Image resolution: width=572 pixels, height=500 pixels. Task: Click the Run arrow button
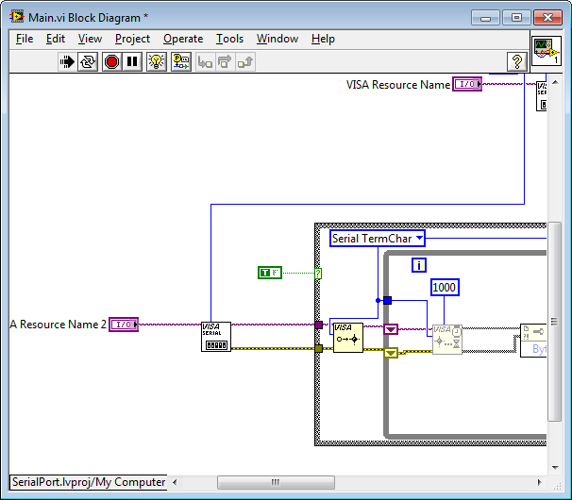tap(67, 62)
